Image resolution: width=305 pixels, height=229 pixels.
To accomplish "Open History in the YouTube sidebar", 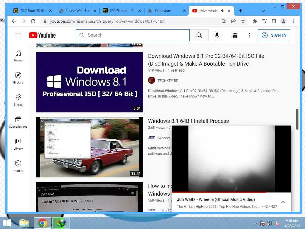I will pyautogui.click(x=18, y=166).
